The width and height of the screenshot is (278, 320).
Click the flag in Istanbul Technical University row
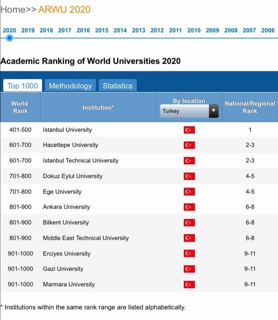coord(189,161)
